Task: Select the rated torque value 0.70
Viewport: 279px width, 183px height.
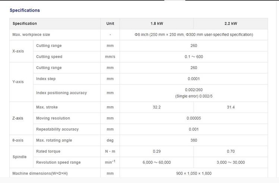Action: tap(231, 151)
